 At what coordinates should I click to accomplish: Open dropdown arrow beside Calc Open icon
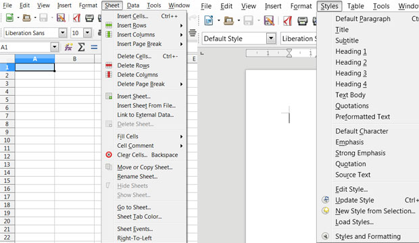(x=35, y=18)
